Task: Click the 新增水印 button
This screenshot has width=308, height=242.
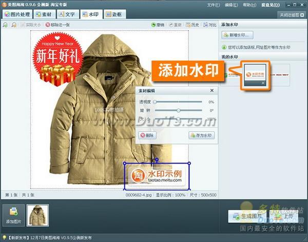Action: click(x=237, y=35)
